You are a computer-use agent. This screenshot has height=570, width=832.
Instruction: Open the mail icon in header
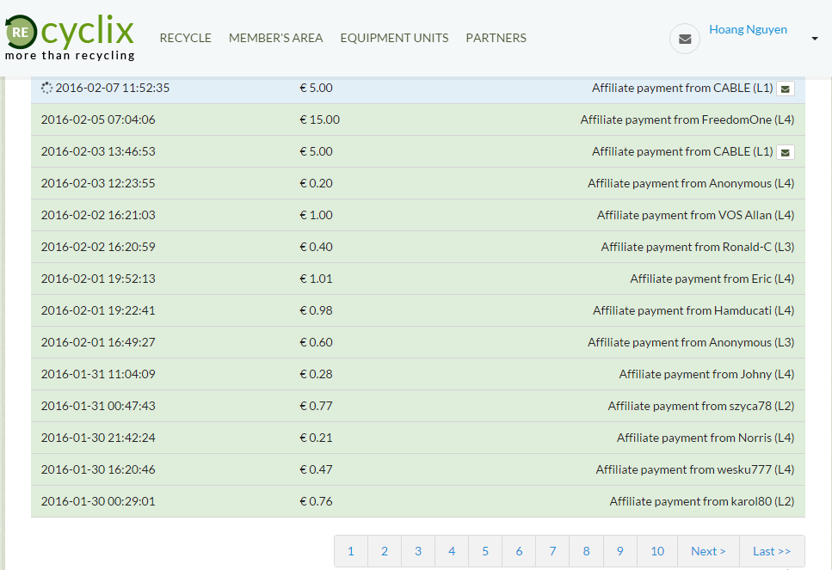[x=685, y=39]
